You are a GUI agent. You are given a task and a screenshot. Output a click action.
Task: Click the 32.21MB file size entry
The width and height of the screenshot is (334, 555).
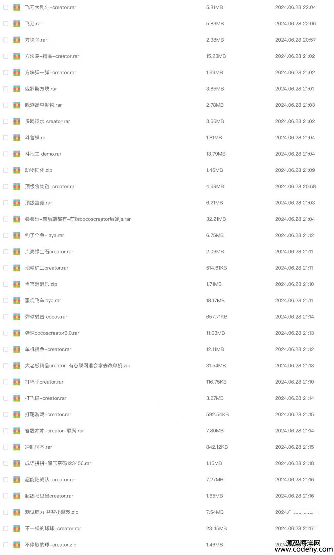[x=216, y=219]
